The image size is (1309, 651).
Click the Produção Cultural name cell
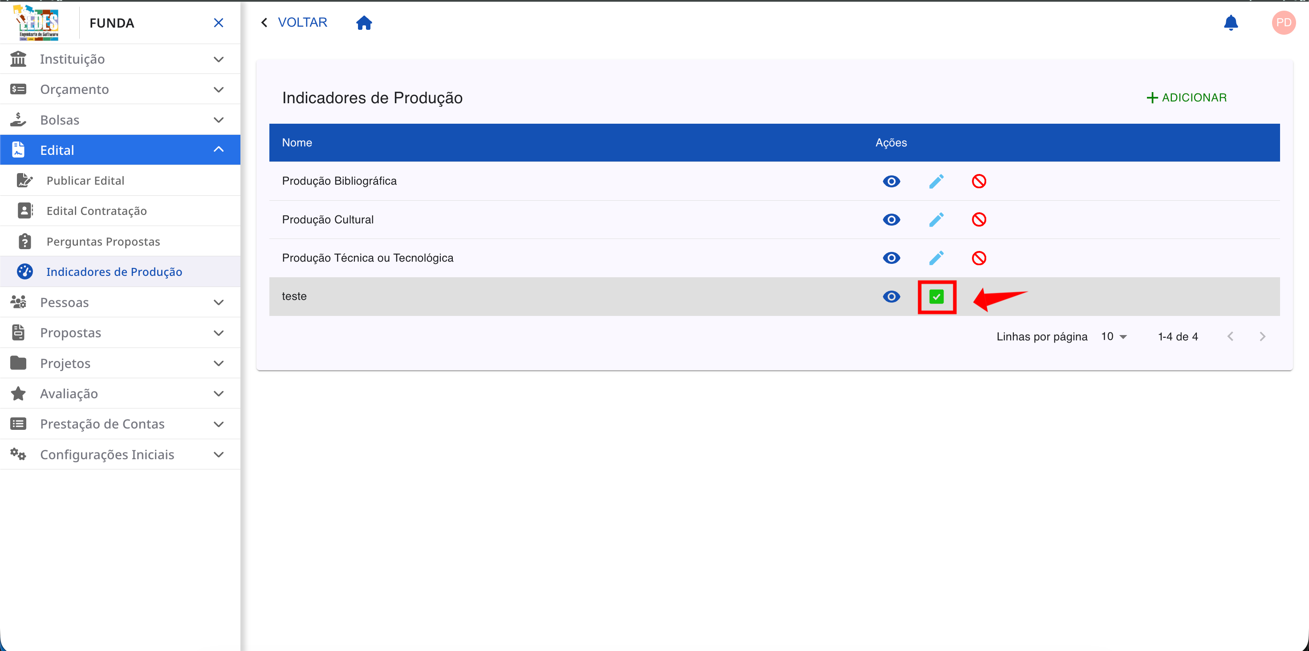point(328,219)
